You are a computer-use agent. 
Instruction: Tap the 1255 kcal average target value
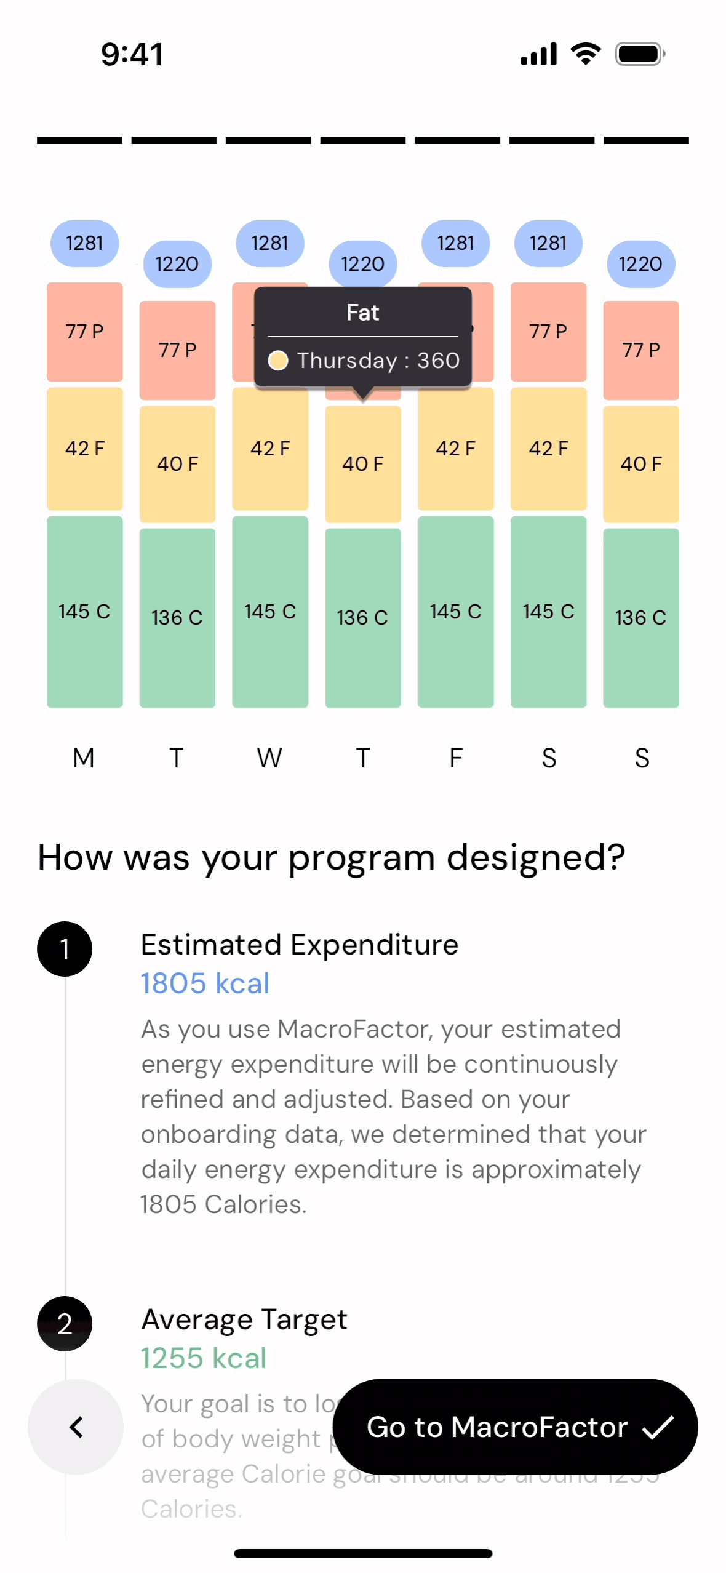pos(203,1358)
